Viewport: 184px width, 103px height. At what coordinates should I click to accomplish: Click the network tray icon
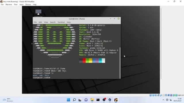point(167,100)
